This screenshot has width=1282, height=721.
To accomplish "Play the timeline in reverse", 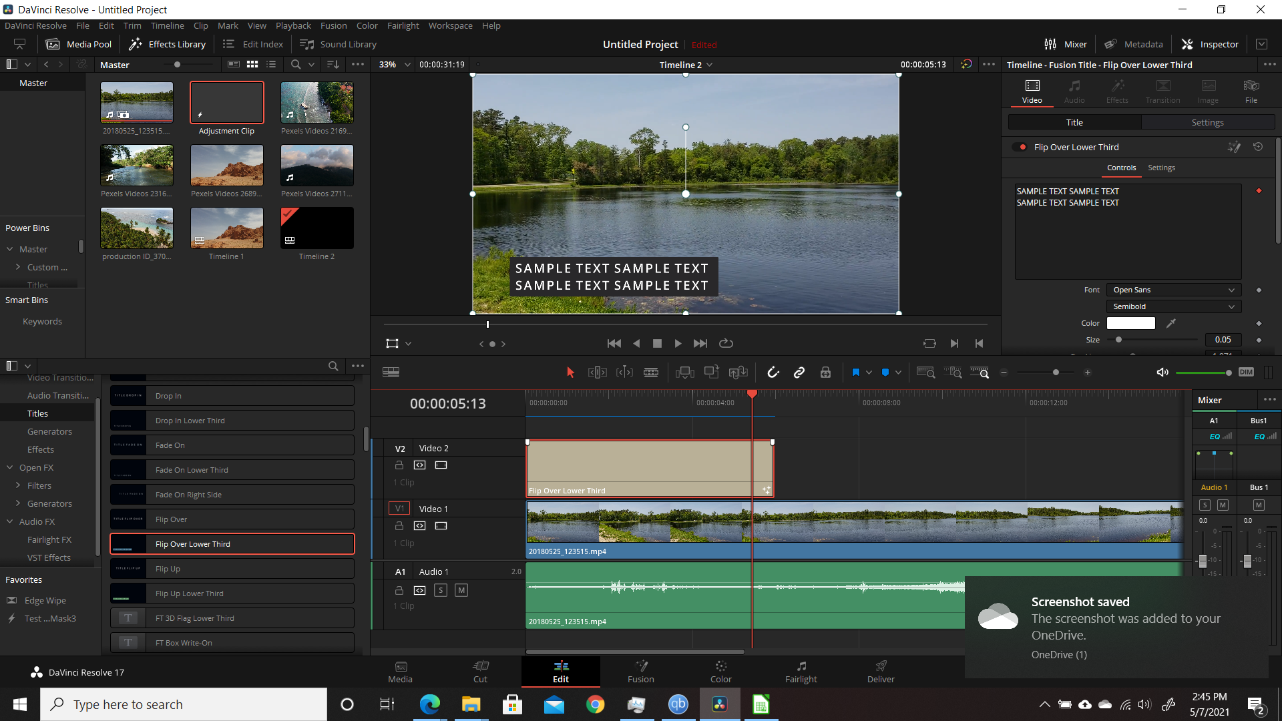I will 636,343.
